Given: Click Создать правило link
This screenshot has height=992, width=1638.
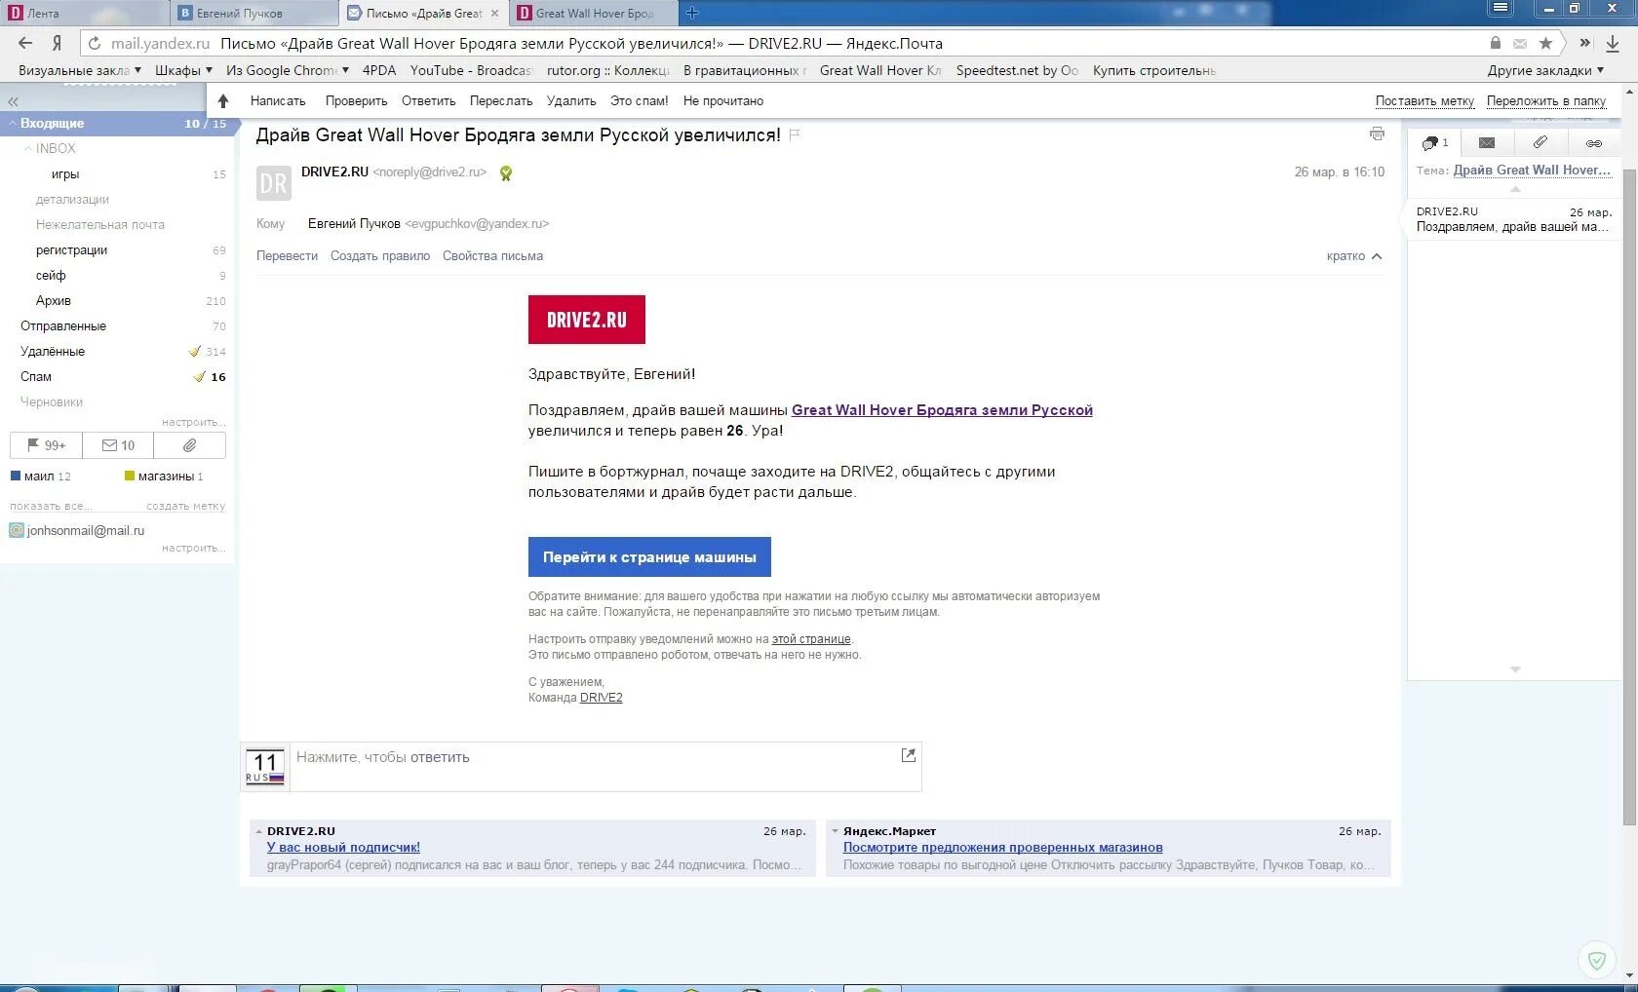Looking at the screenshot, I should (x=380, y=256).
